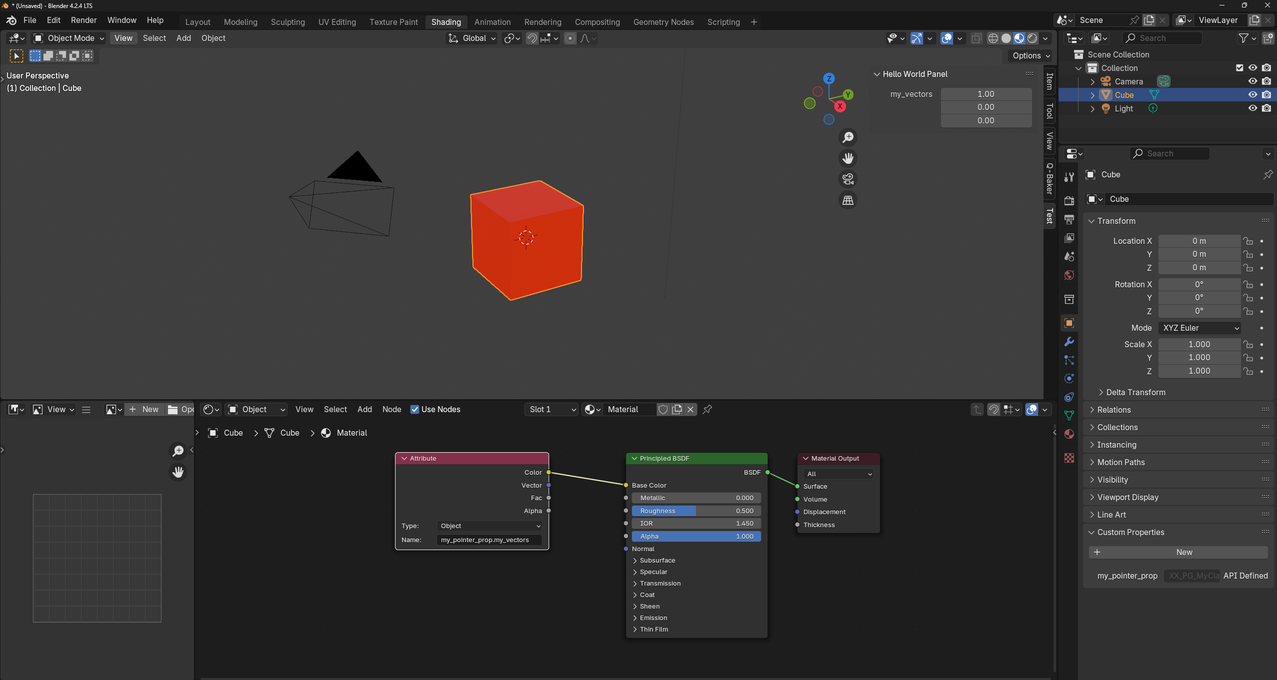
Task: Open Material Output All target dropdown
Action: [x=838, y=474]
